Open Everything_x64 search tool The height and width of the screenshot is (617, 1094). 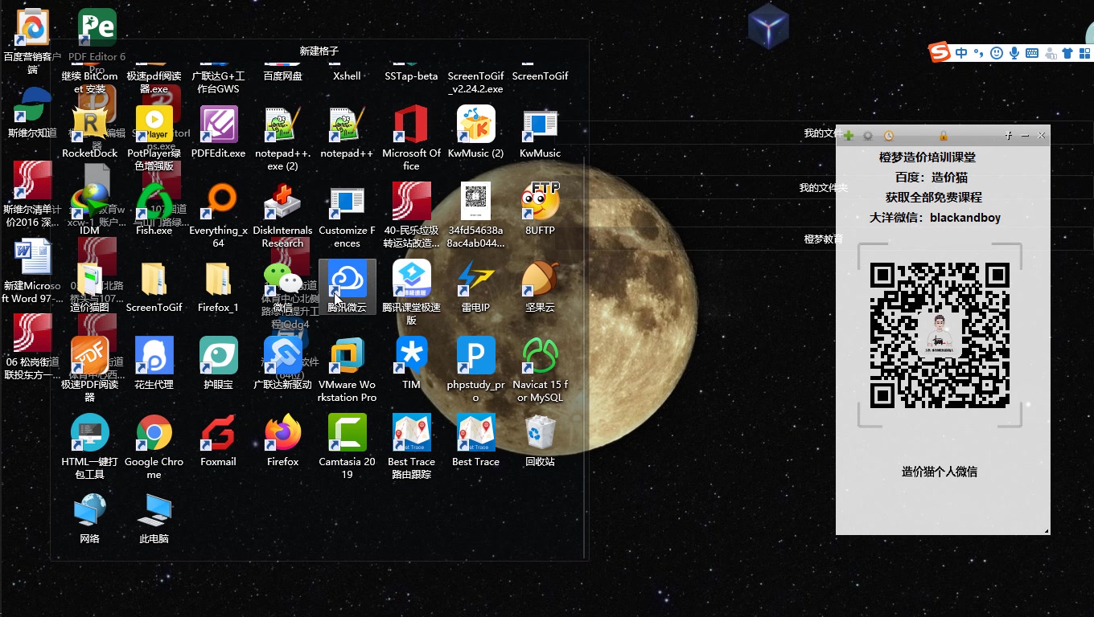219,215
